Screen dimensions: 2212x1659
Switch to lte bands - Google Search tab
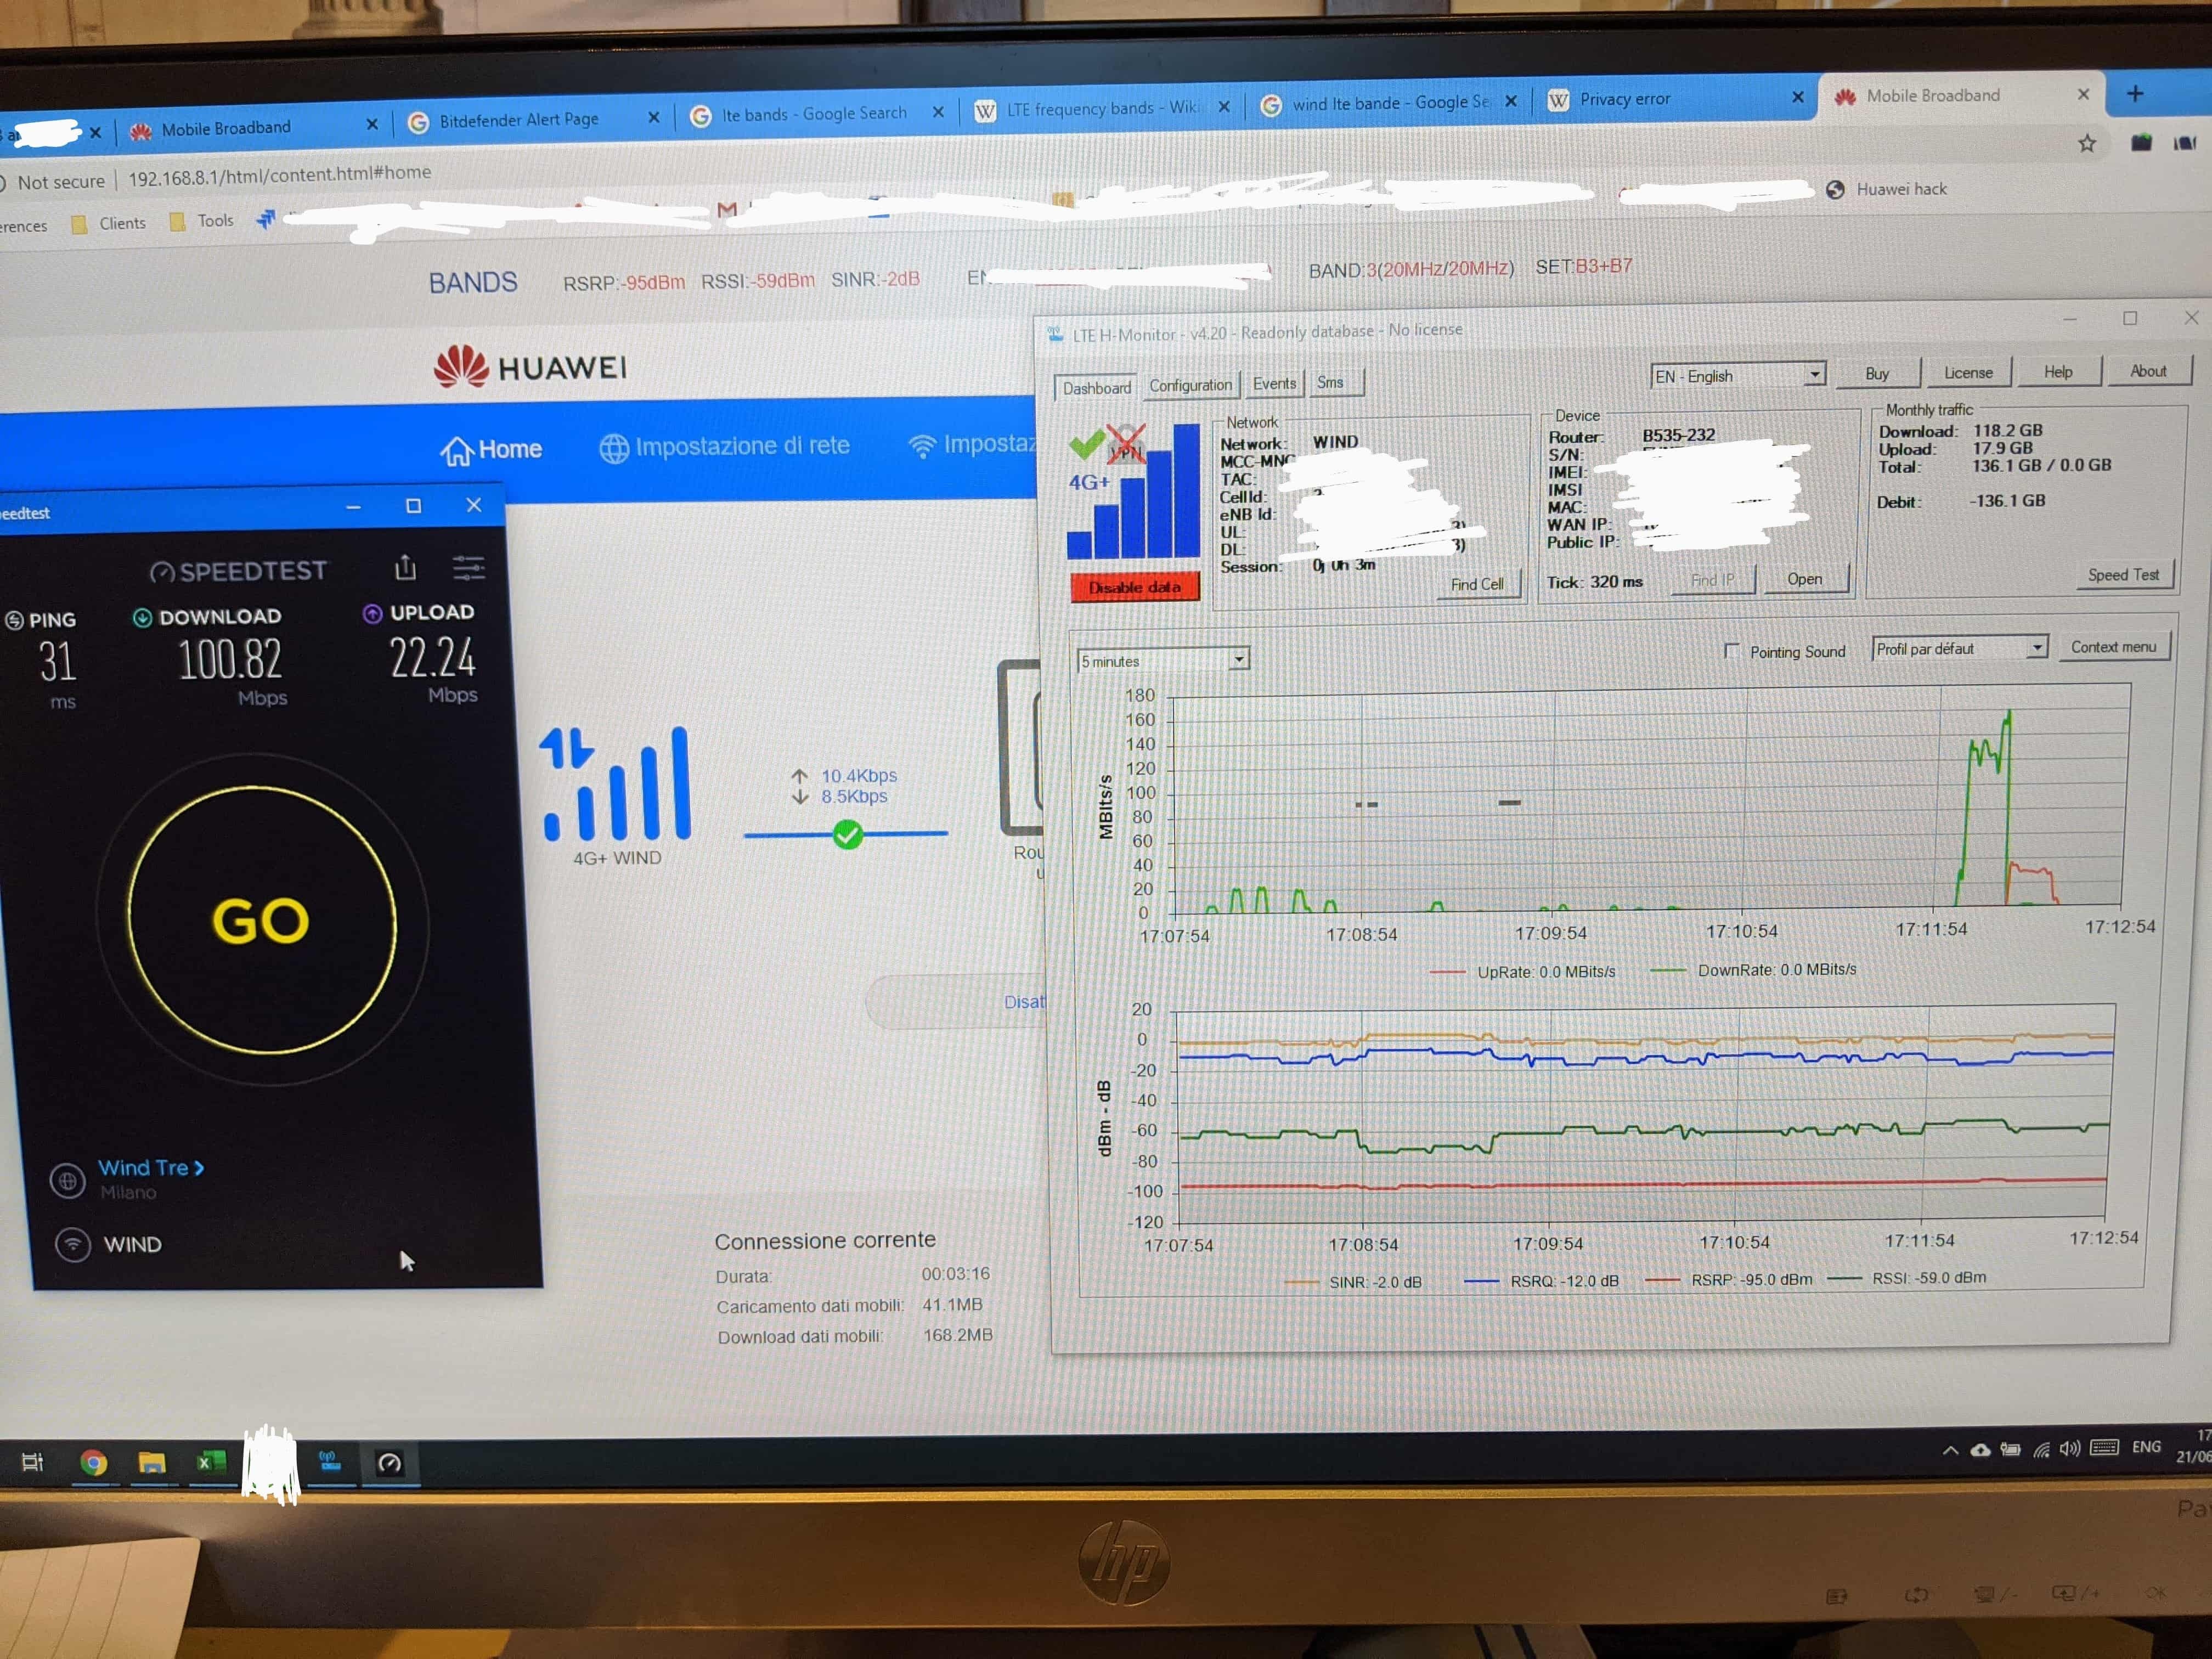[814, 114]
